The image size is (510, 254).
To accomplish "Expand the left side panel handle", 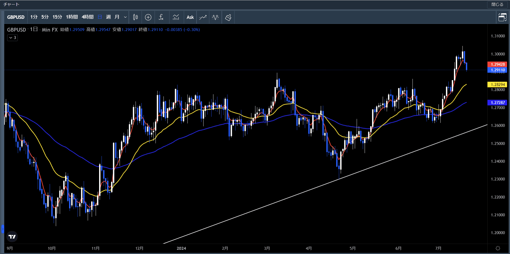I will click(x=3, y=229).
